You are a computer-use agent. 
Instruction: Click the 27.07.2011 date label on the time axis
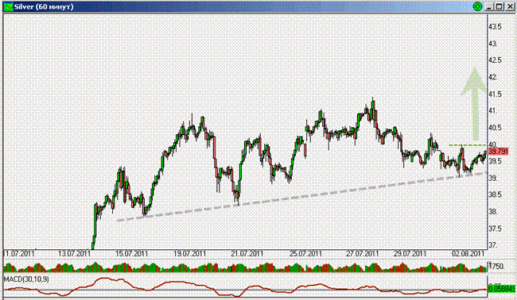[x=363, y=254]
